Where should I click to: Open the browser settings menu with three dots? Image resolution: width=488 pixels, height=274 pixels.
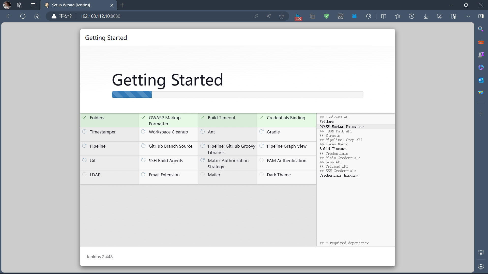468,16
